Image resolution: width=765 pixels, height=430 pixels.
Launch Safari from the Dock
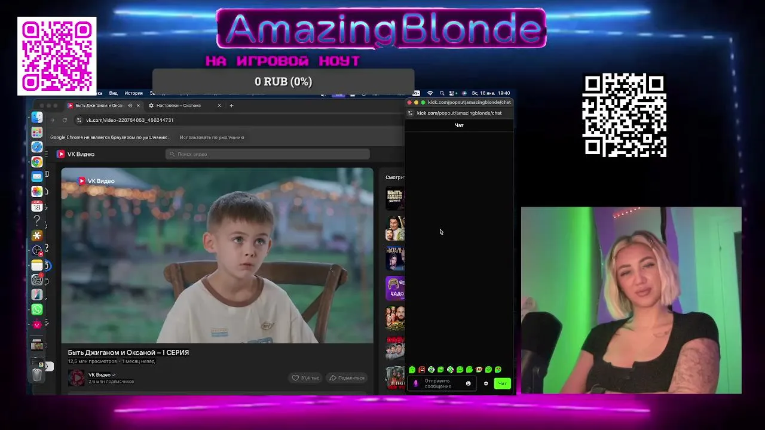(37, 147)
